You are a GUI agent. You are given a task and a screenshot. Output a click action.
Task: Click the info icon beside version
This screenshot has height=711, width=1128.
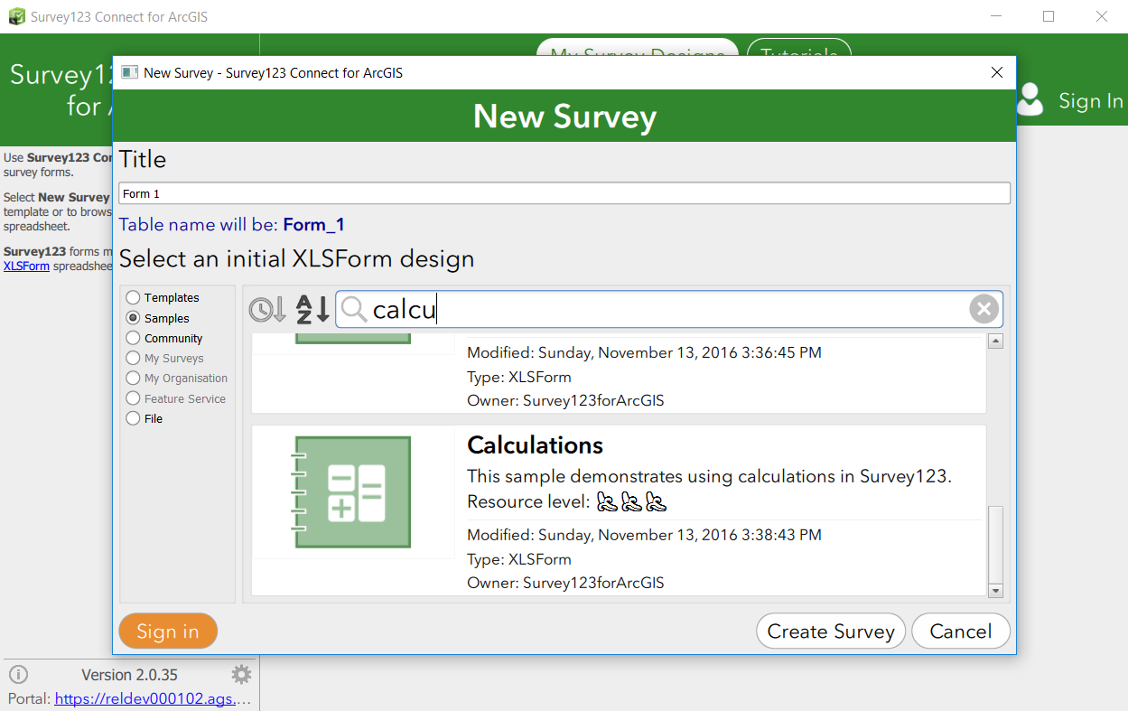[18, 675]
